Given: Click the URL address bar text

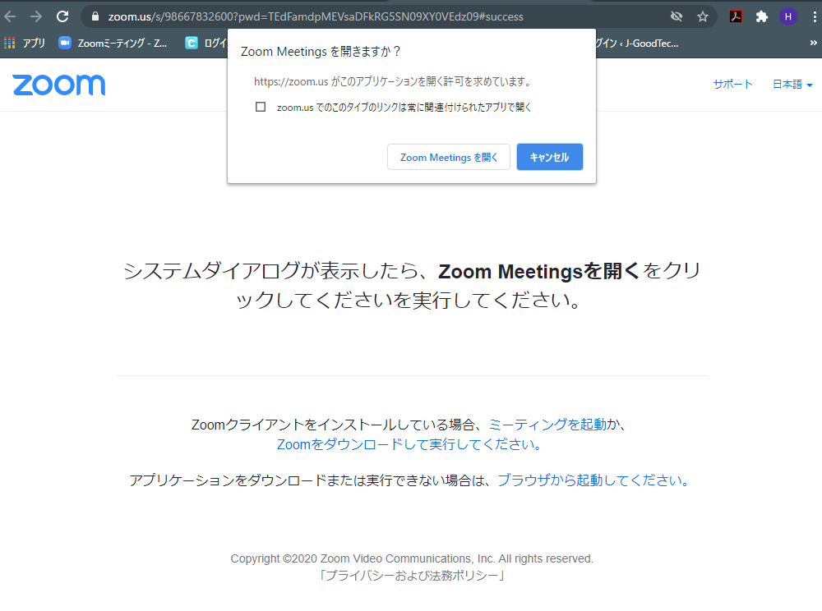Looking at the screenshot, I should pos(316,16).
